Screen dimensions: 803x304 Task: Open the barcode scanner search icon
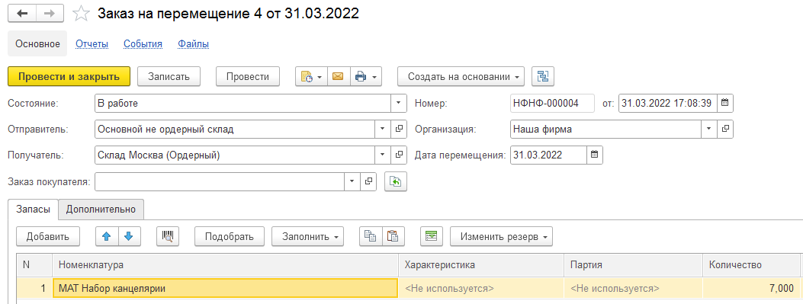pos(168,236)
